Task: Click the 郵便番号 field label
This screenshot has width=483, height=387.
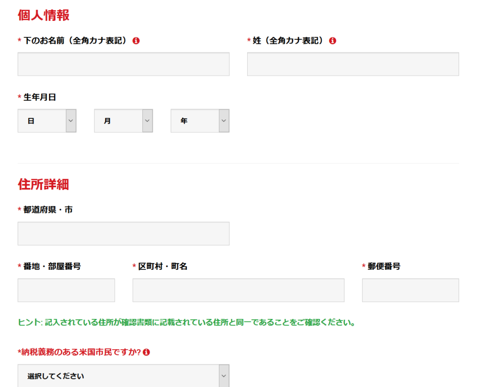Action: point(383,267)
